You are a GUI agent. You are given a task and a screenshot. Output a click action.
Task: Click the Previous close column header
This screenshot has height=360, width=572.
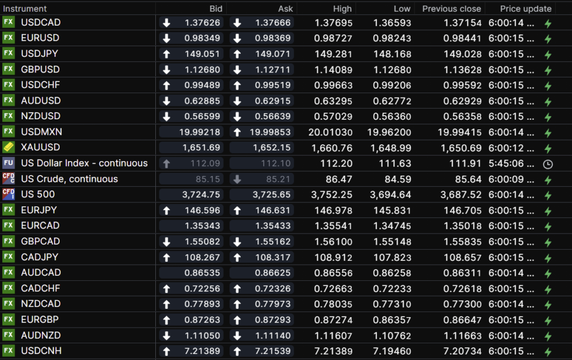[451, 8]
